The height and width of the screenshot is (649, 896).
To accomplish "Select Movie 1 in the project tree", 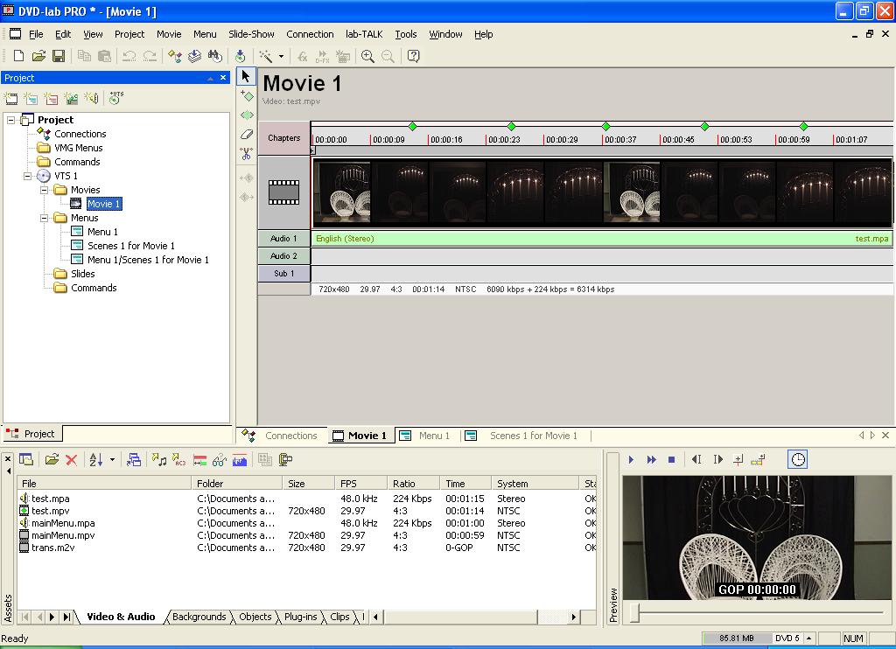I will click(103, 204).
